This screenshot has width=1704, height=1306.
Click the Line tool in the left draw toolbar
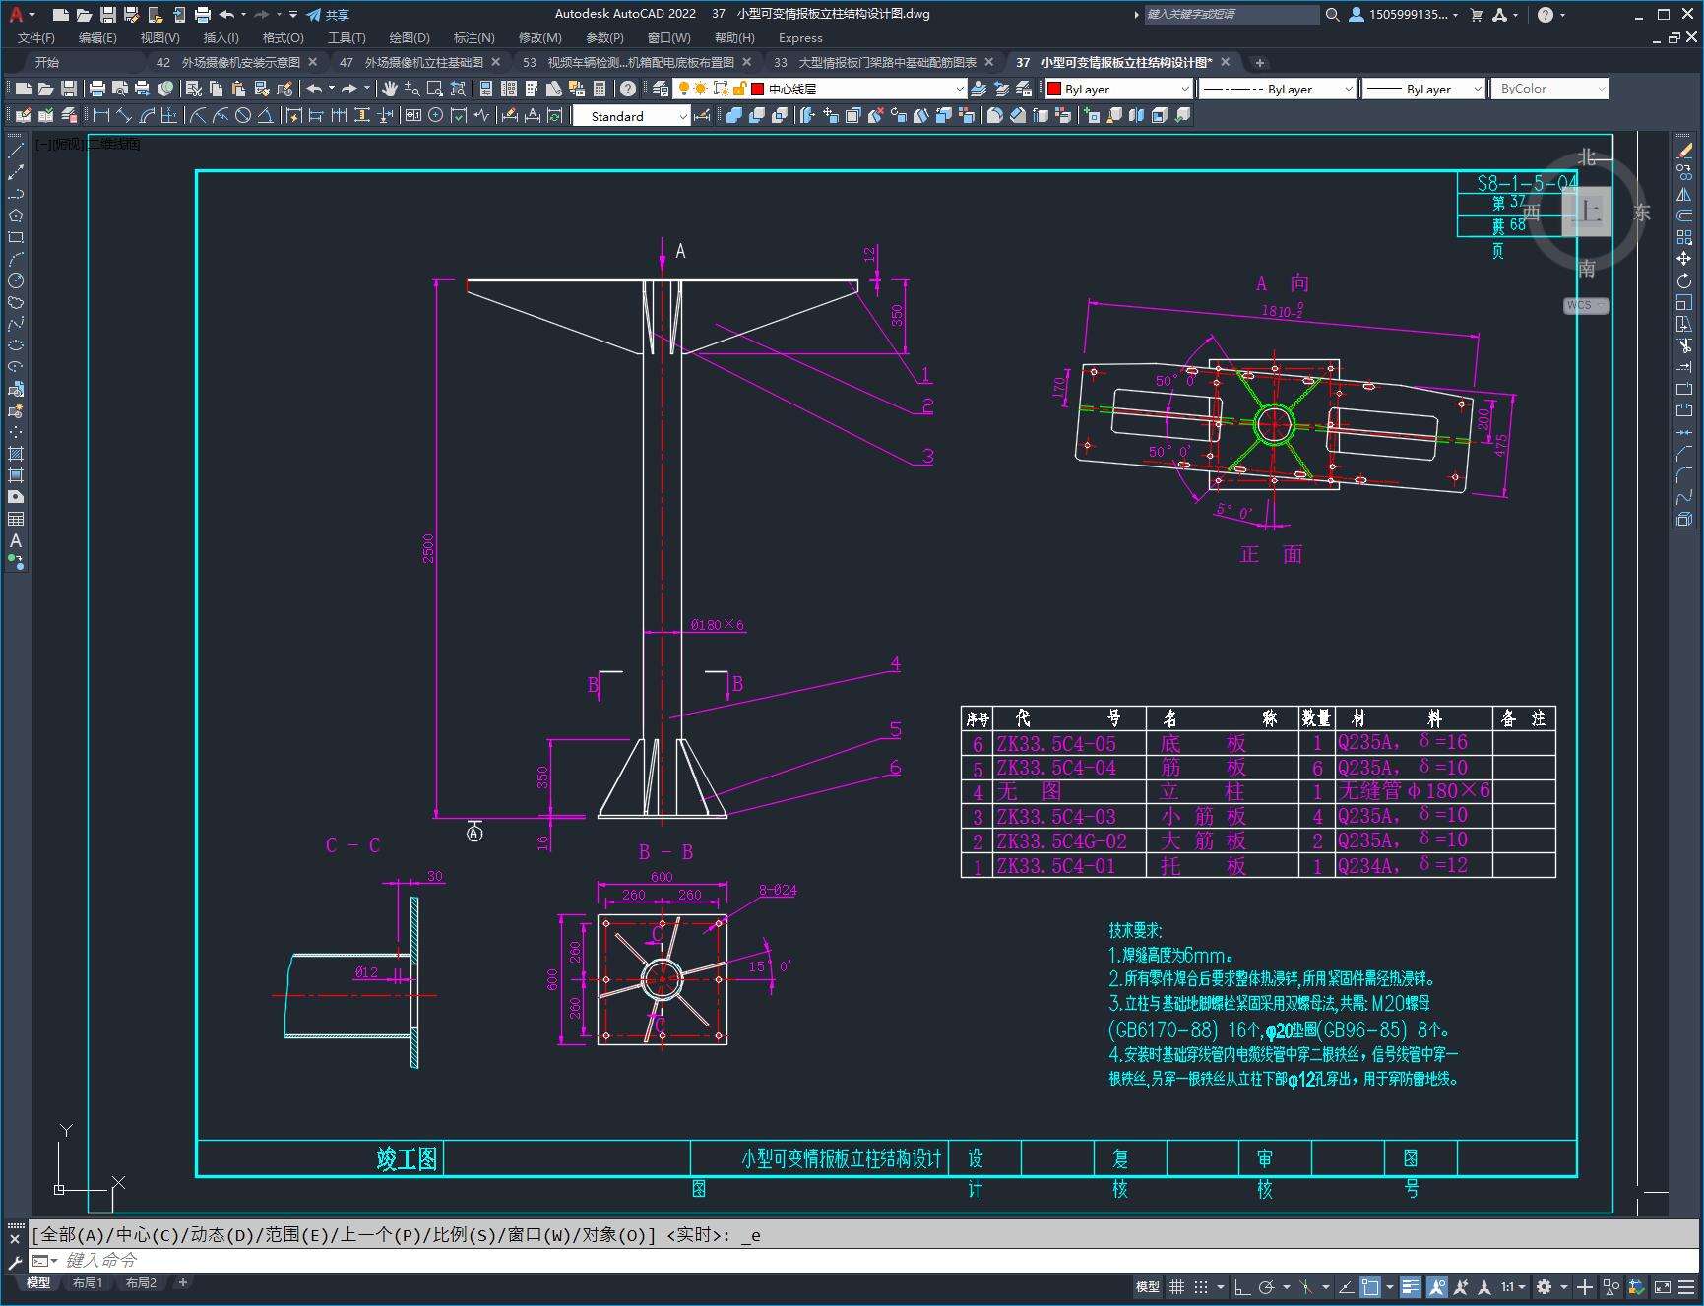pyautogui.click(x=16, y=151)
